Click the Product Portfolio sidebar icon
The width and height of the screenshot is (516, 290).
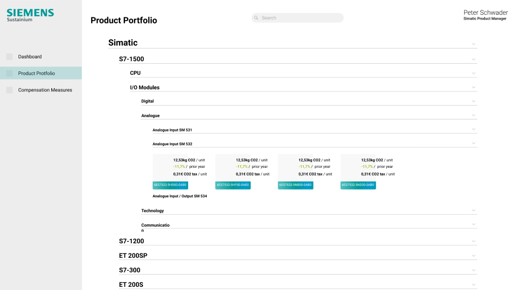(x=9, y=74)
